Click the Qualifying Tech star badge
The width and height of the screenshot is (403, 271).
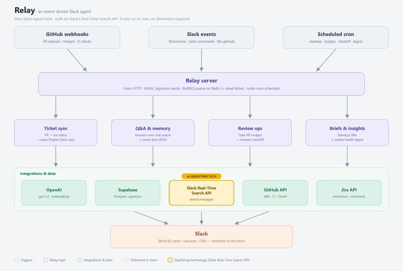pos(201,176)
